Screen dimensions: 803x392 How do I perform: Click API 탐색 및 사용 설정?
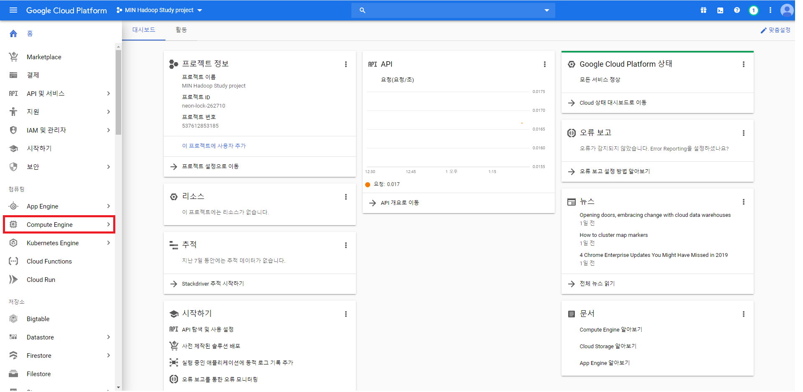point(208,329)
